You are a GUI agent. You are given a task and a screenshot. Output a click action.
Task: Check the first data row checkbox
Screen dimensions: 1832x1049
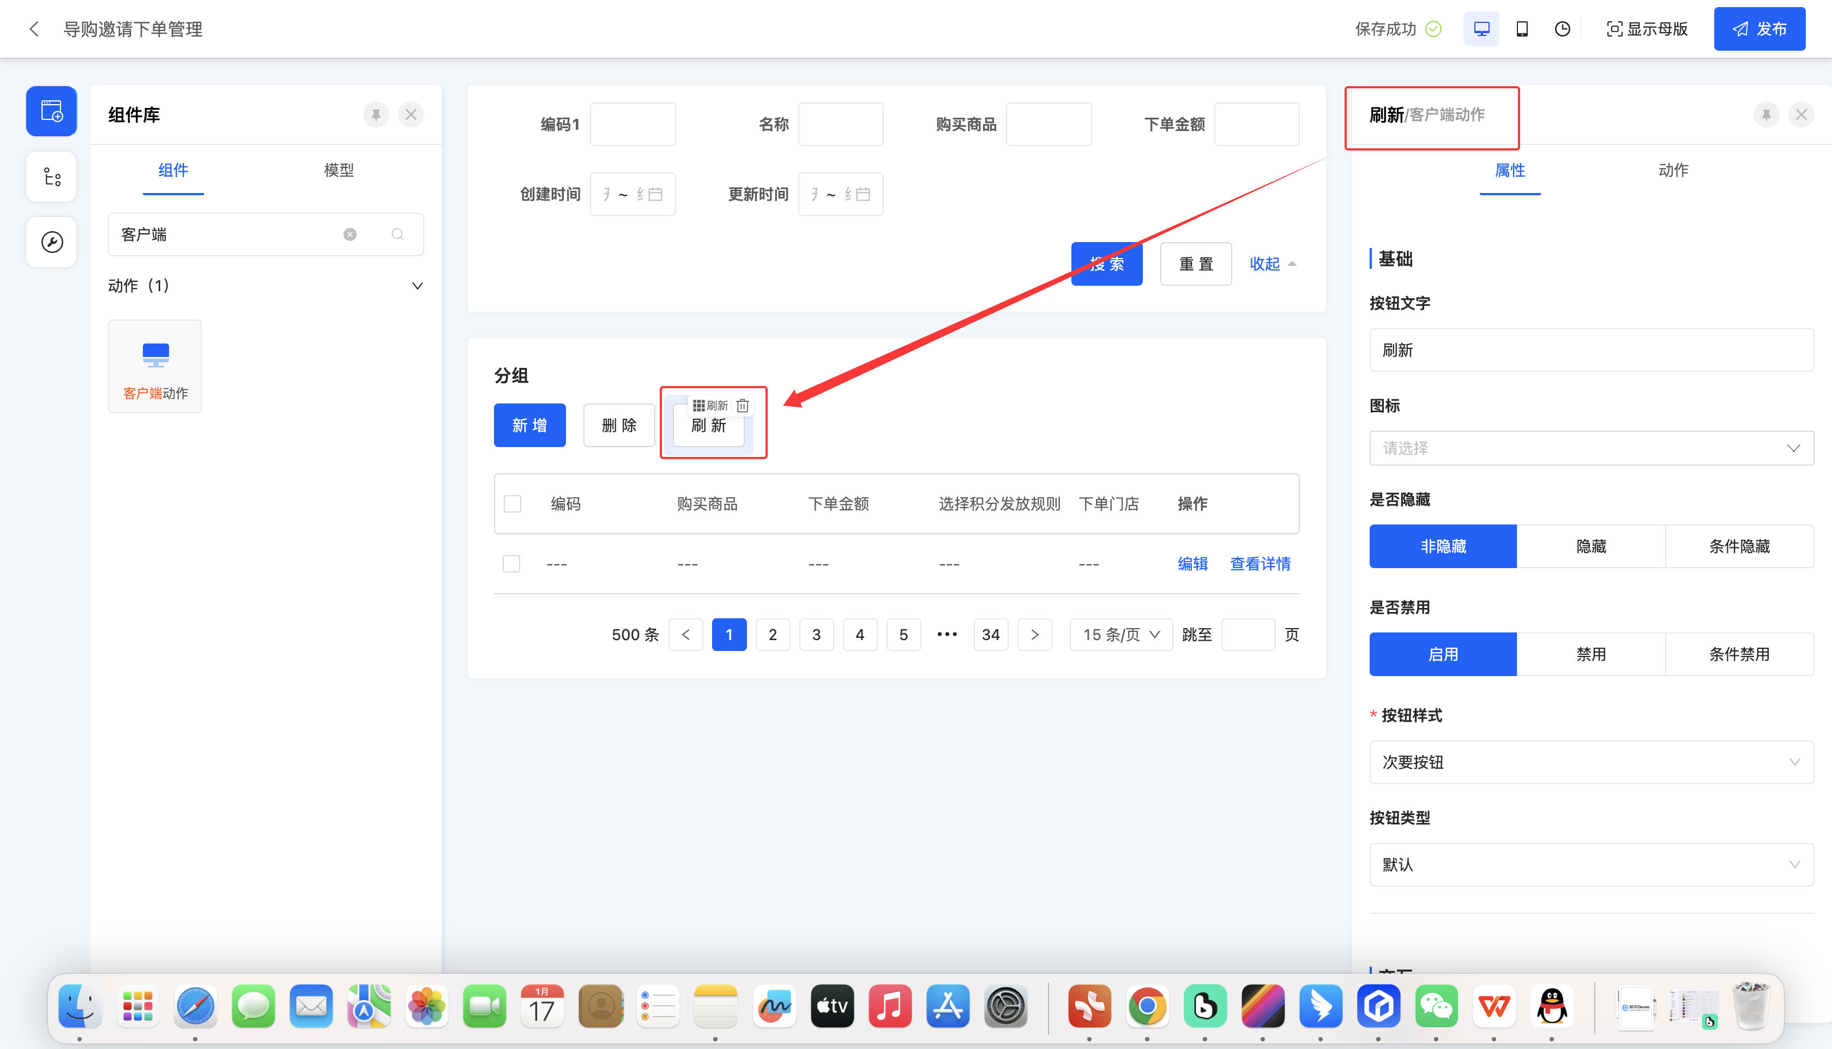click(x=511, y=563)
